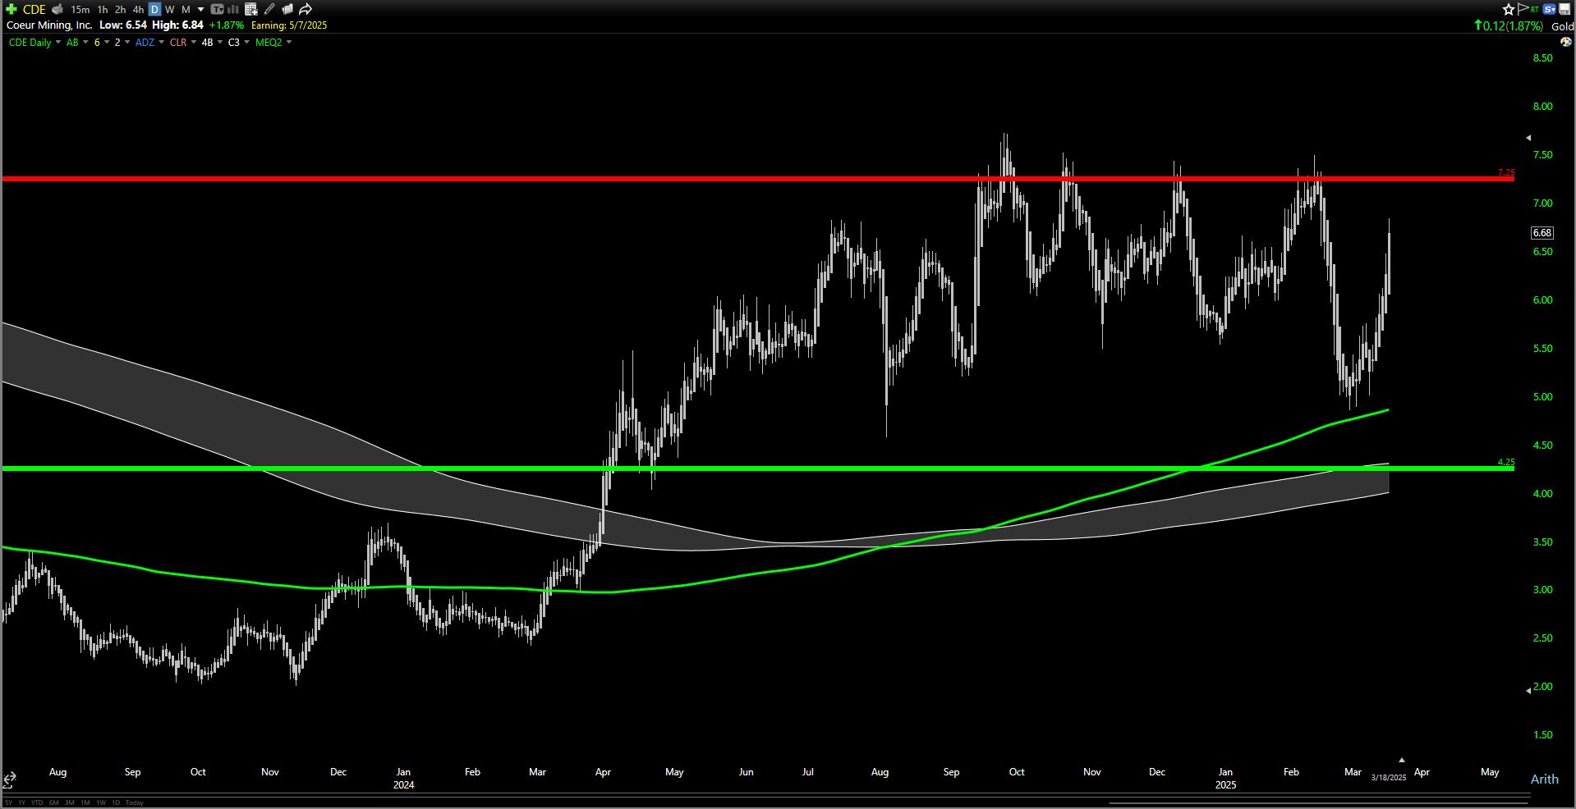Click the Trade ticket icon

tap(217, 9)
